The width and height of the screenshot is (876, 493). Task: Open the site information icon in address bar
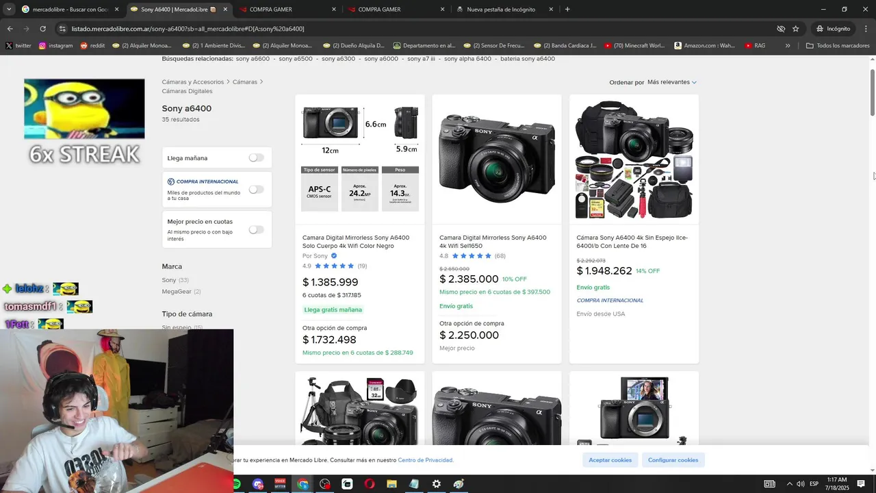point(62,29)
